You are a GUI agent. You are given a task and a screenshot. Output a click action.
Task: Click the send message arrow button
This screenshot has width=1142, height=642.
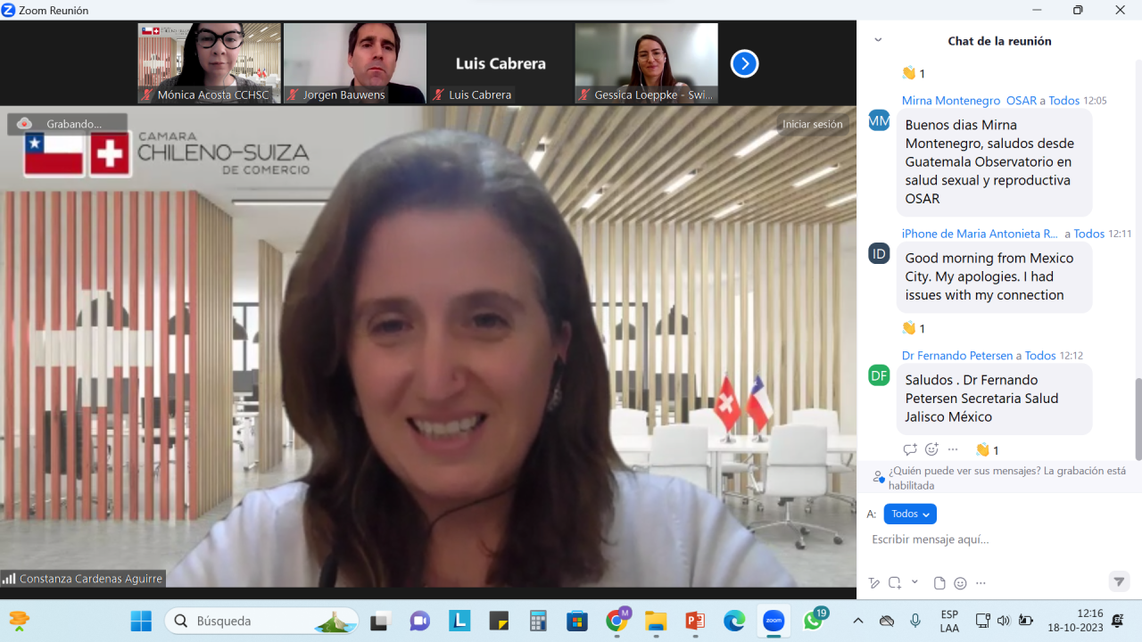tap(1119, 582)
